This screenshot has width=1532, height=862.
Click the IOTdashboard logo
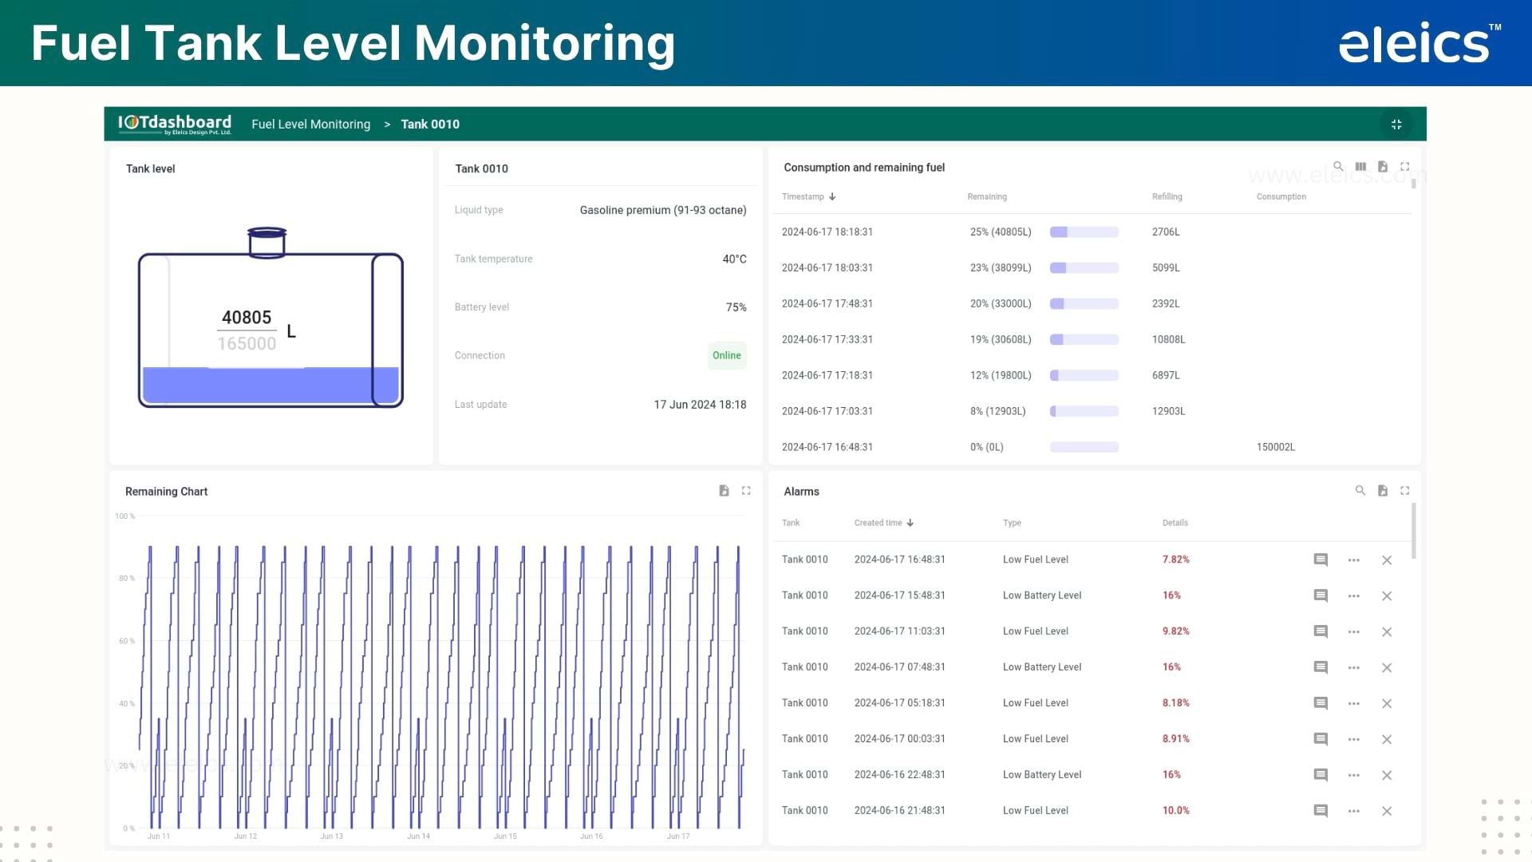(174, 124)
